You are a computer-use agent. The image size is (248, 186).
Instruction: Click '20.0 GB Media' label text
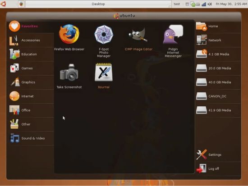coord(220,68)
